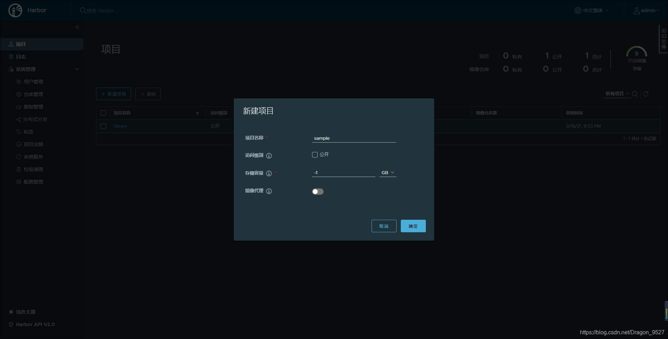Click the 新建项目 button
Image resolution: width=668 pixels, height=339 pixels.
tap(113, 94)
